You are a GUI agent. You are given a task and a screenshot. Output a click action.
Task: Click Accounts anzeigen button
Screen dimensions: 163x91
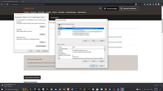coord(111,9)
